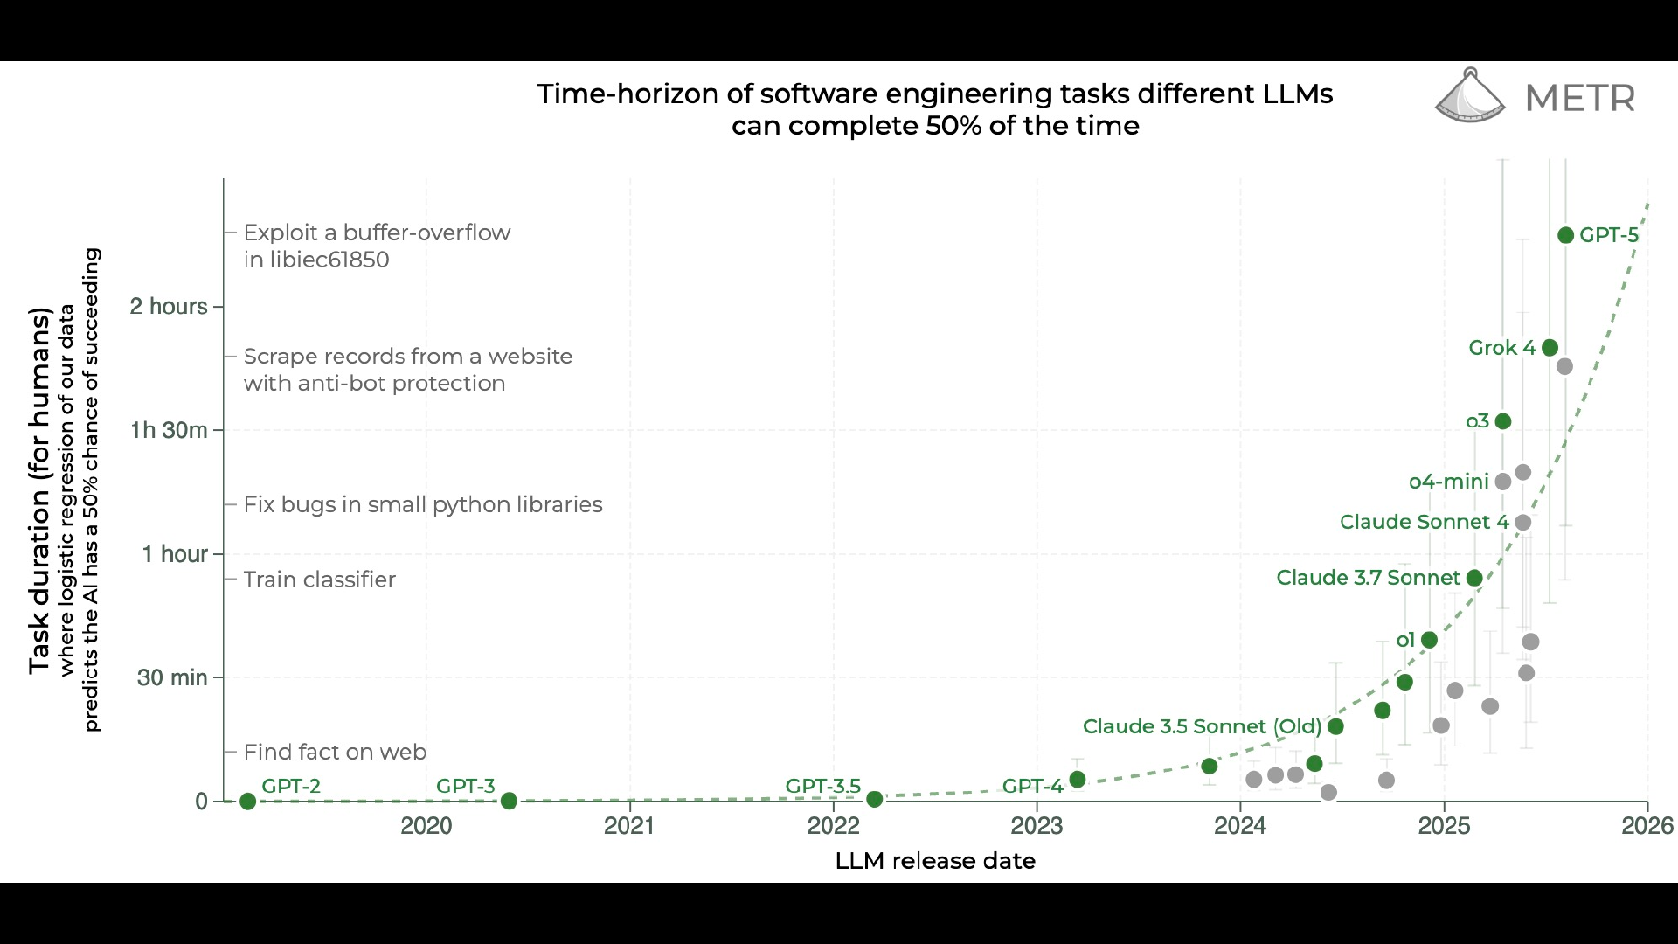Click the "Claude 3.7 Sonnet" label
Viewport: 1678px width, 944px height.
[1368, 578]
